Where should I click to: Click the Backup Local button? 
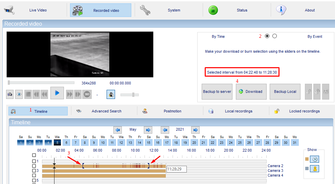tap(285, 92)
